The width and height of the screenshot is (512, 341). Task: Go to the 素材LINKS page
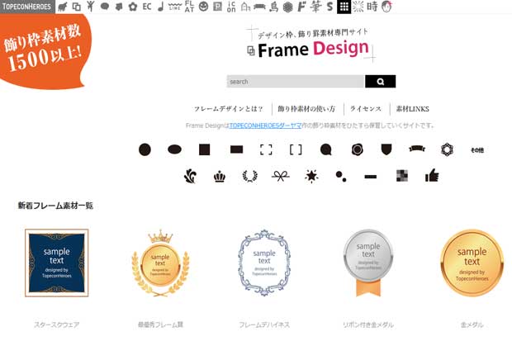tap(412, 109)
